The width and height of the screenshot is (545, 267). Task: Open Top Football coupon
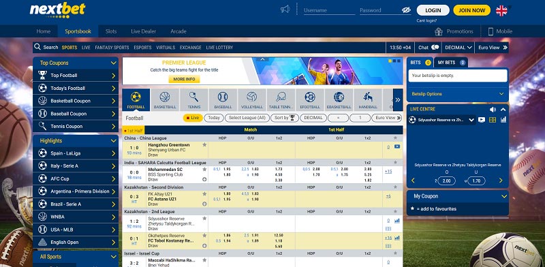(76, 75)
